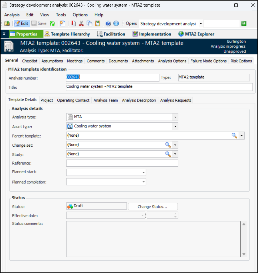Open the Tools menu
Viewport: 258px width, 273px height.
[61, 15]
